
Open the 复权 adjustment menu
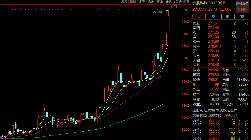[124, 2]
